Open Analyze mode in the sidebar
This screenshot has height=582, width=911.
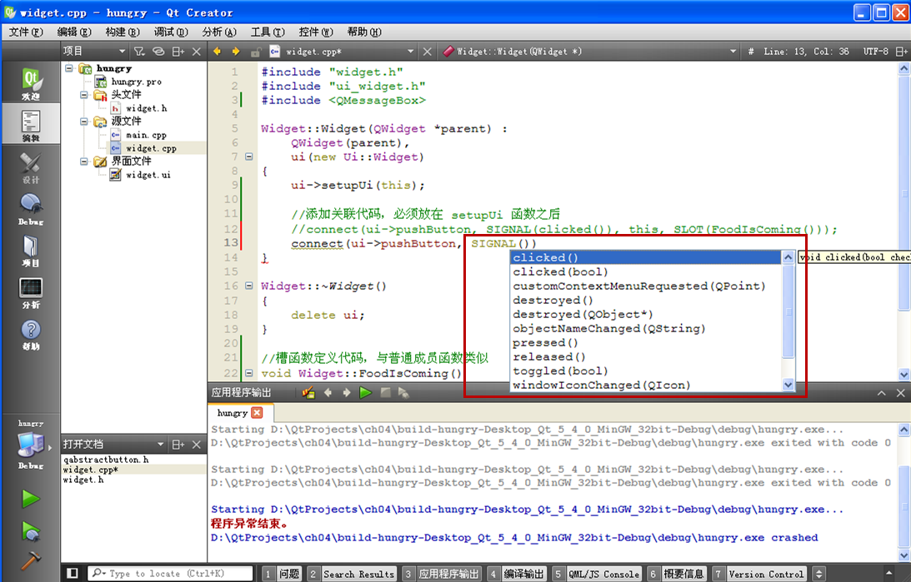pos(30,292)
